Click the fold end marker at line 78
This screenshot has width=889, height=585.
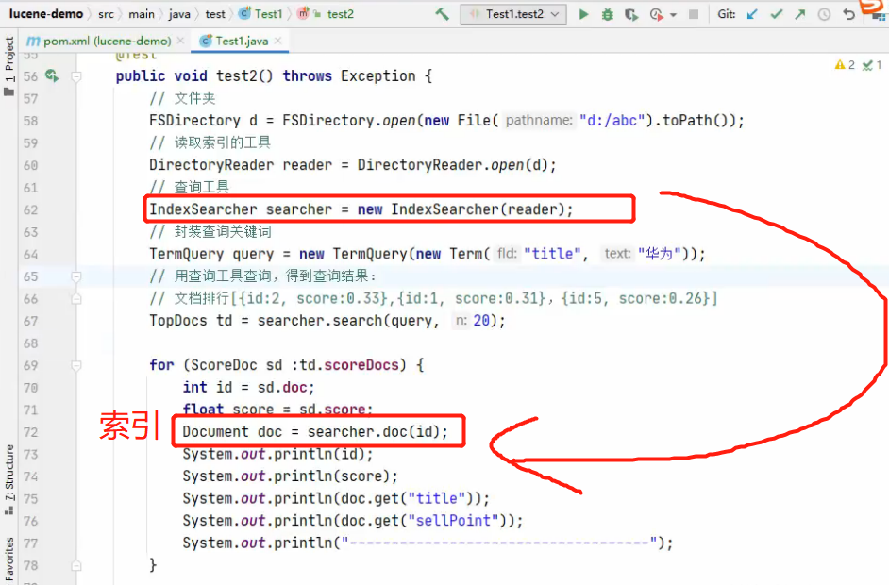click(76, 566)
